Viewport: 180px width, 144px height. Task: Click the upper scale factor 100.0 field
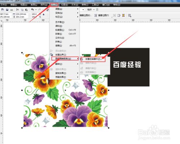point(35,14)
